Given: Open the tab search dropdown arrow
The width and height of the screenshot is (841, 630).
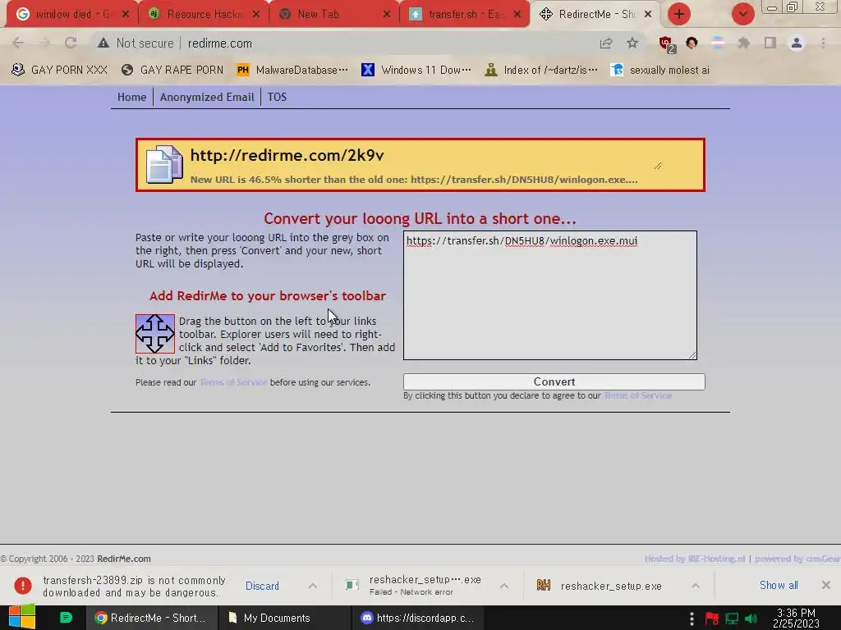Looking at the screenshot, I should 742,15.
